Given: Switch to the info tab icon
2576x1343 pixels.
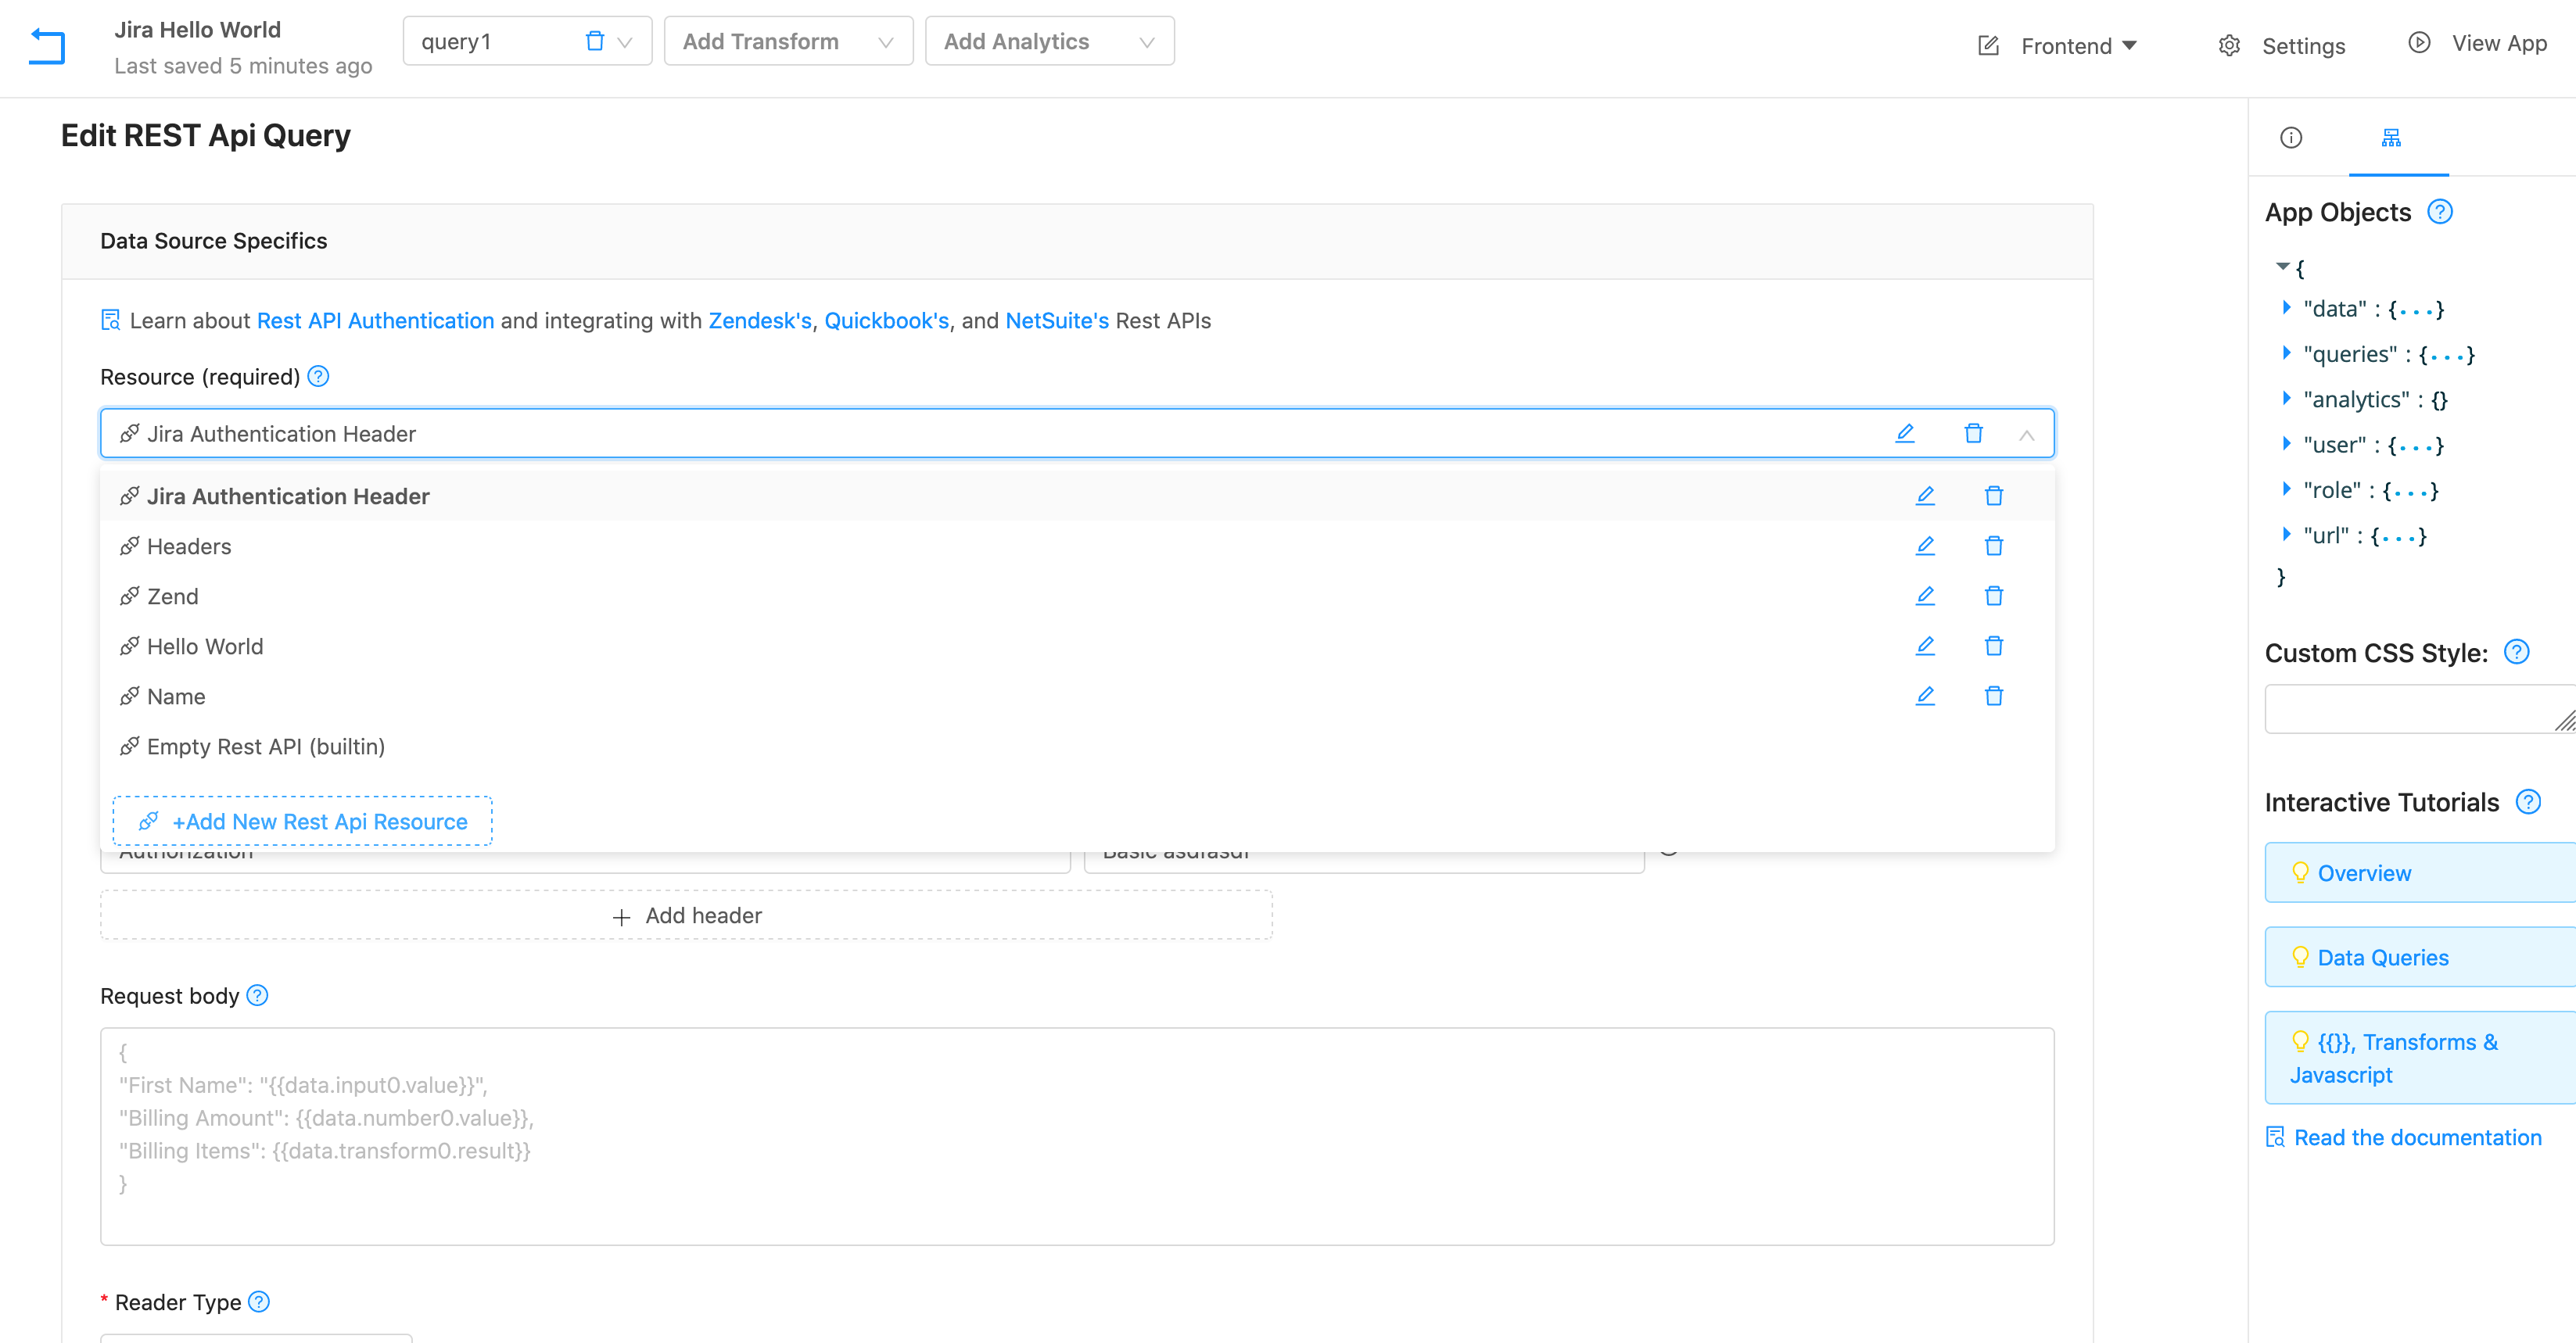Looking at the screenshot, I should (x=2291, y=138).
